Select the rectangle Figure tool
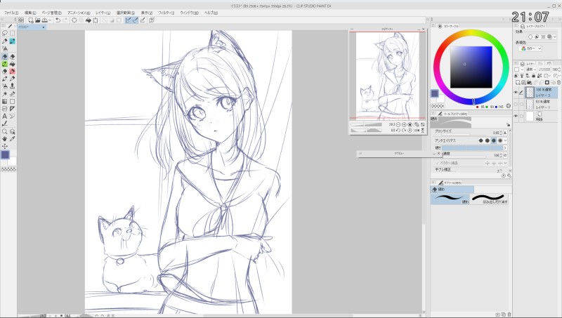 13,101
